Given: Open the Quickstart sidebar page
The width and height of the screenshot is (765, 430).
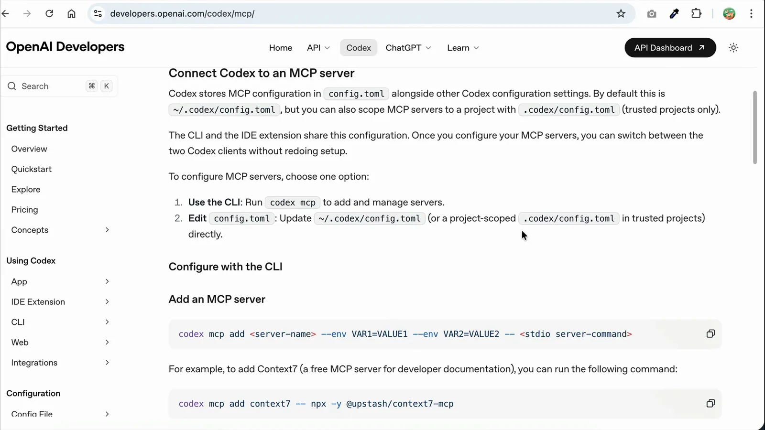Looking at the screenshot, I should (32, 169).
